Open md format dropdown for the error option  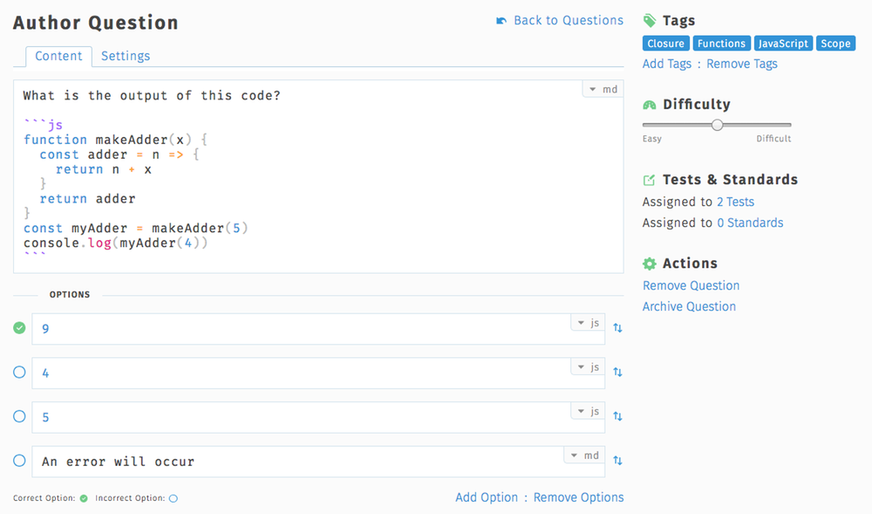point(585,456)
